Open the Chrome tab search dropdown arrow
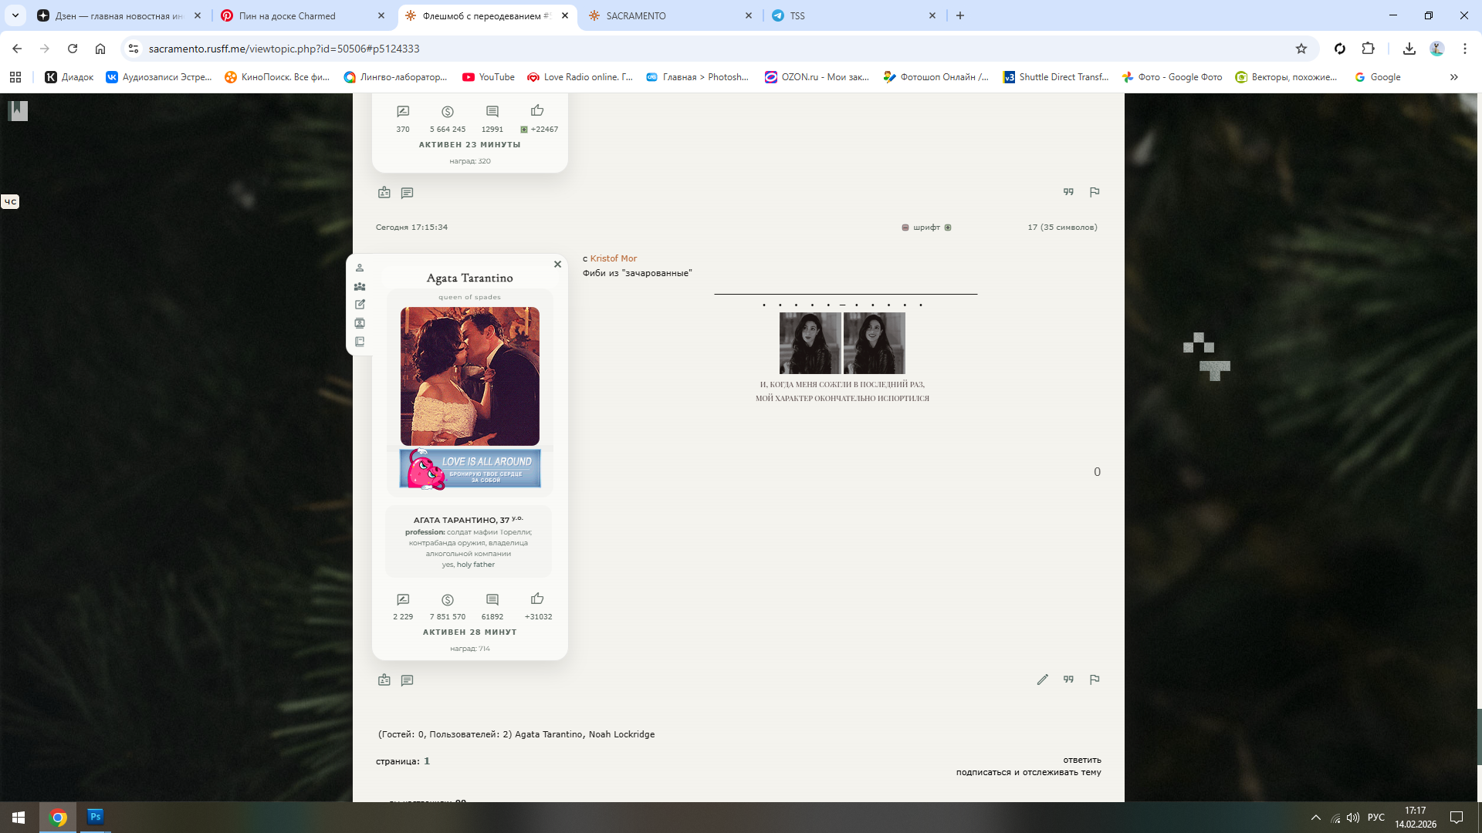Screen dimensions: 1482x833 (x=15, y=15)
